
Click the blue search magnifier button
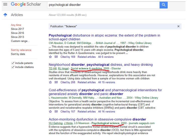pyautogui.click(x=163, y=5)
